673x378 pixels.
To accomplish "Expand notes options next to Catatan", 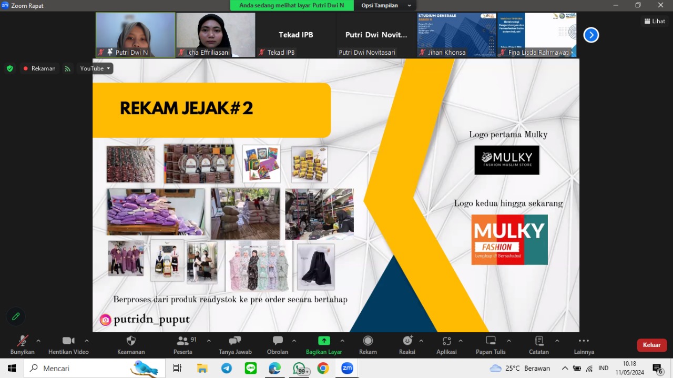I will (557, 341).
